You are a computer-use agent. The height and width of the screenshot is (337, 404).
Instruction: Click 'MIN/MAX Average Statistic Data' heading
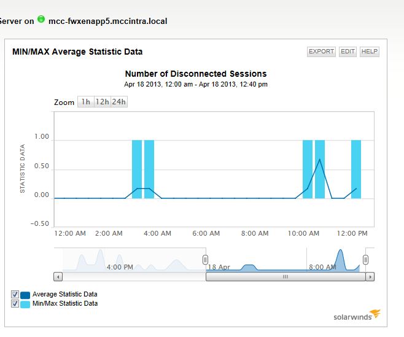[x=77, y=52]
